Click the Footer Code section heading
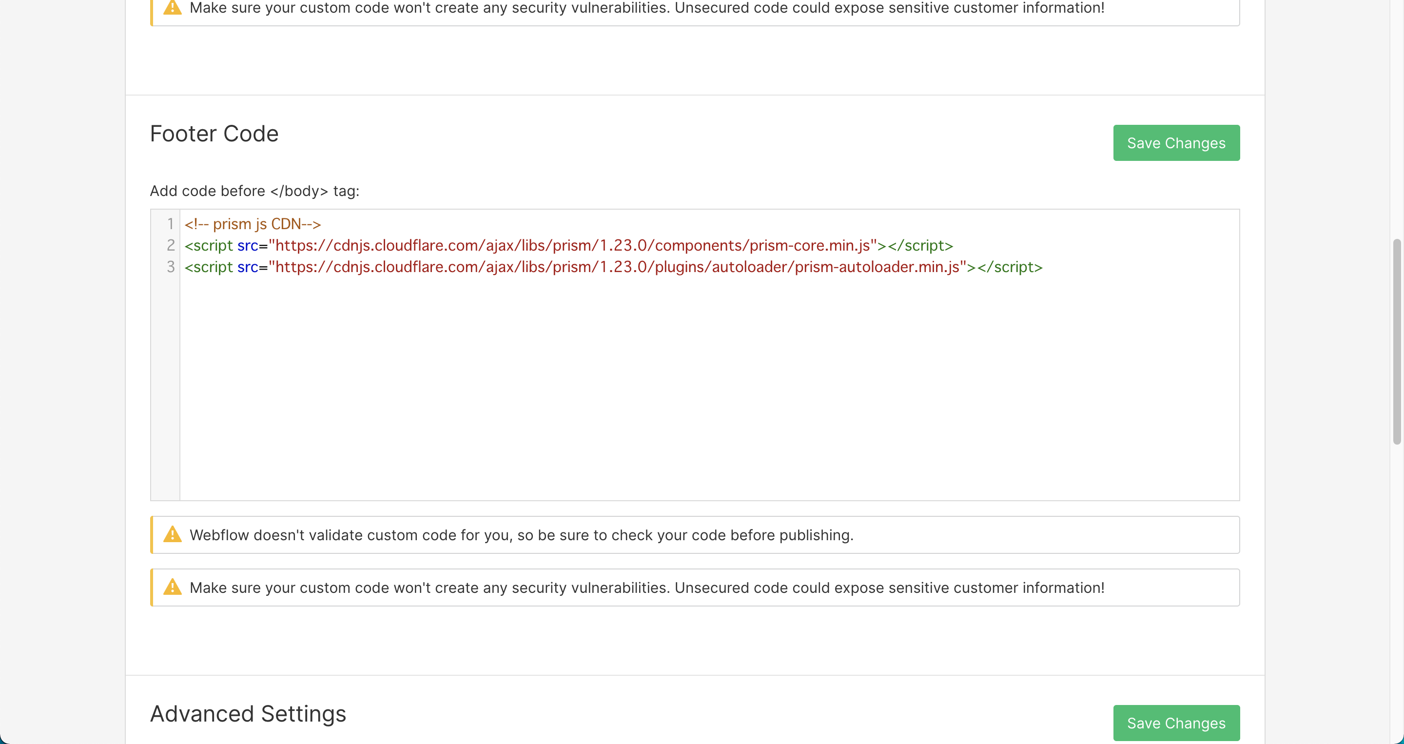1404x744 pixels. 214,134
